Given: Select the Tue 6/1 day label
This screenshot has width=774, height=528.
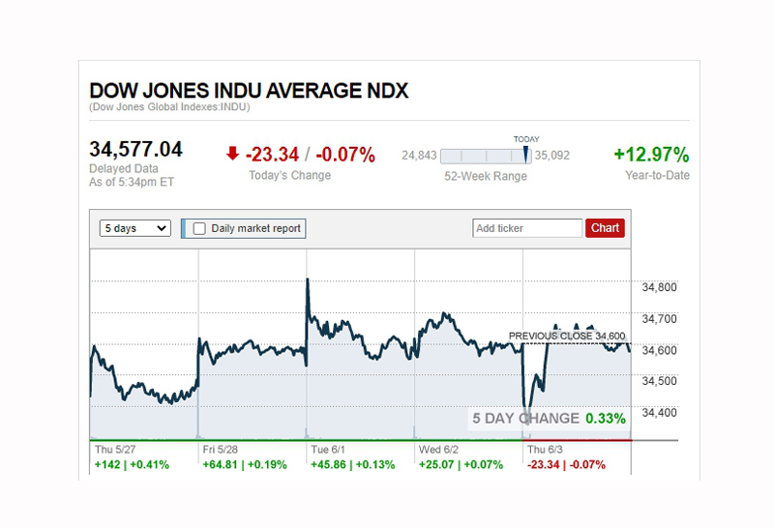Looking at the screenshot, I should pos(330,450).
